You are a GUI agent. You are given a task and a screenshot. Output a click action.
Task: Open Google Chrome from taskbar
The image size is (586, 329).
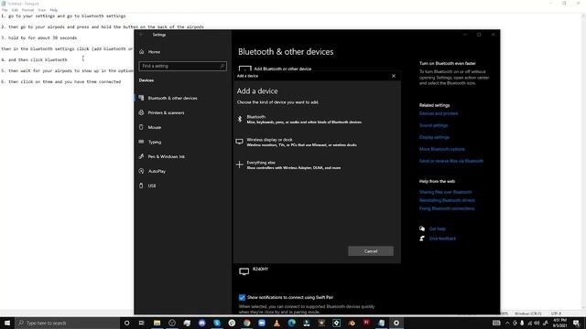(246, 323)
